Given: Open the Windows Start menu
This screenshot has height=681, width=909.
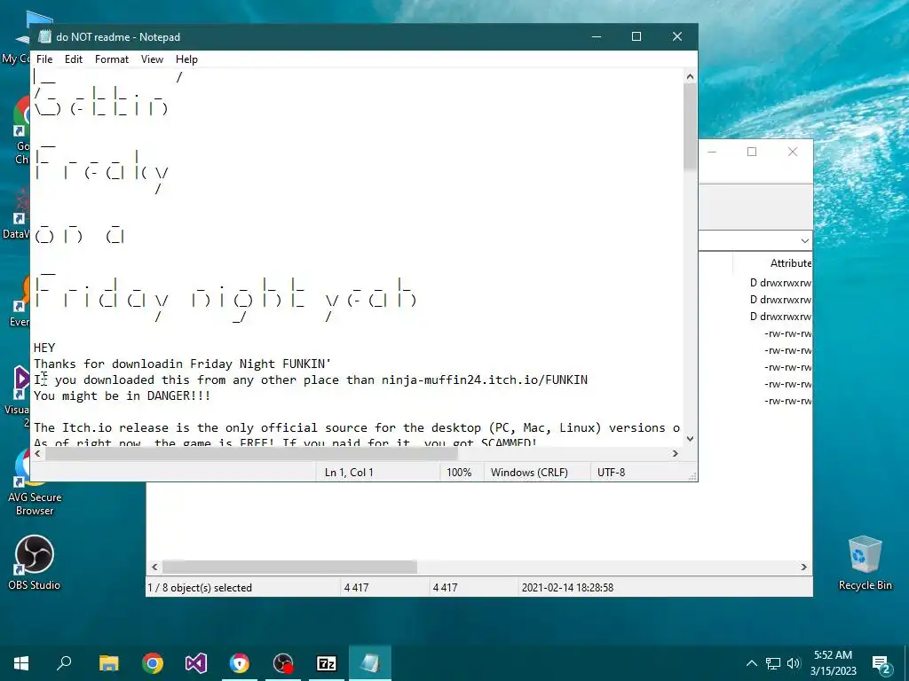Looking at the screenshot, I should click(x=21, y=663).
